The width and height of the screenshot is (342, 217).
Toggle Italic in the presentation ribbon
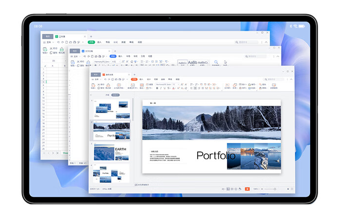(161, 88)
